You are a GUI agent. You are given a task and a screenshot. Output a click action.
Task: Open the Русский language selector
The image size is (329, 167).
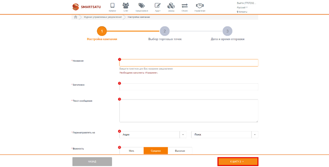coord(242,8)
